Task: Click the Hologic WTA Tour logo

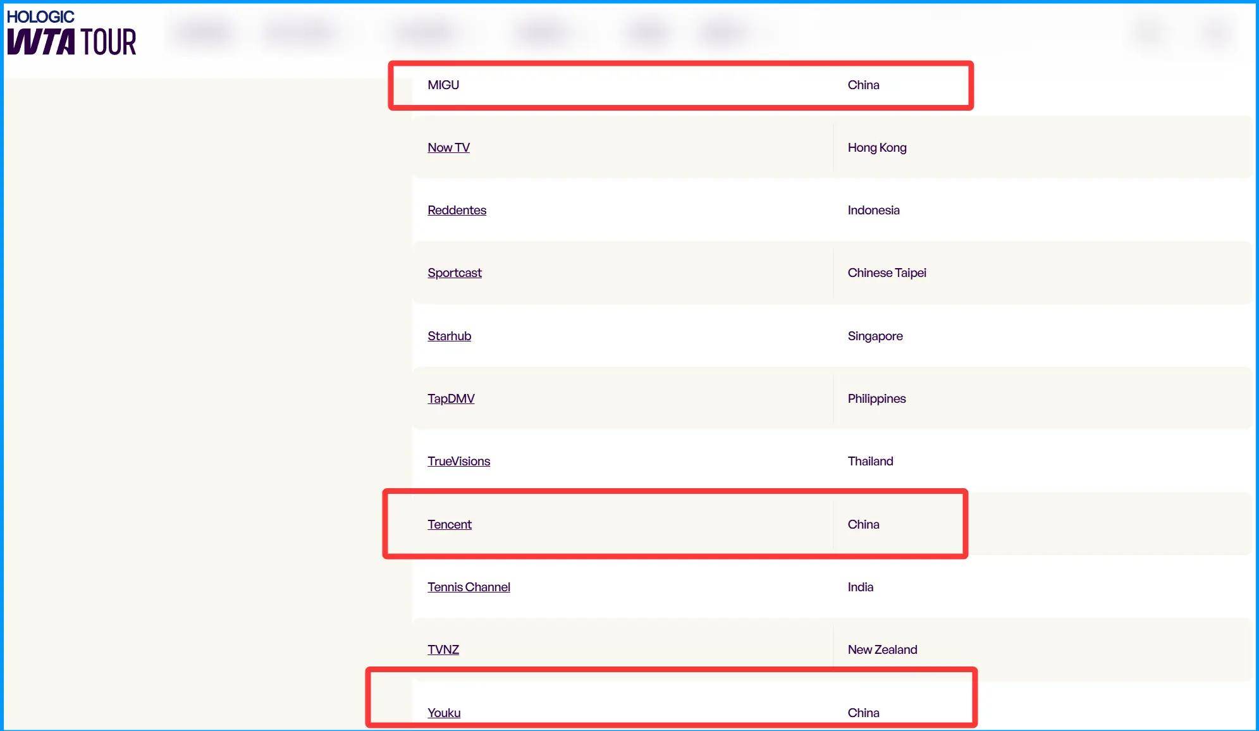Action: click(71, 32)
